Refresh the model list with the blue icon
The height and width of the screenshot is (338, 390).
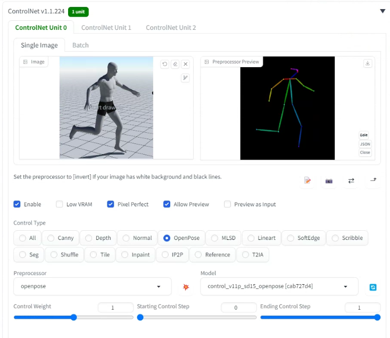click(373, 287)
